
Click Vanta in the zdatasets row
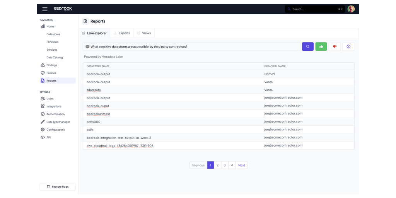268,90
